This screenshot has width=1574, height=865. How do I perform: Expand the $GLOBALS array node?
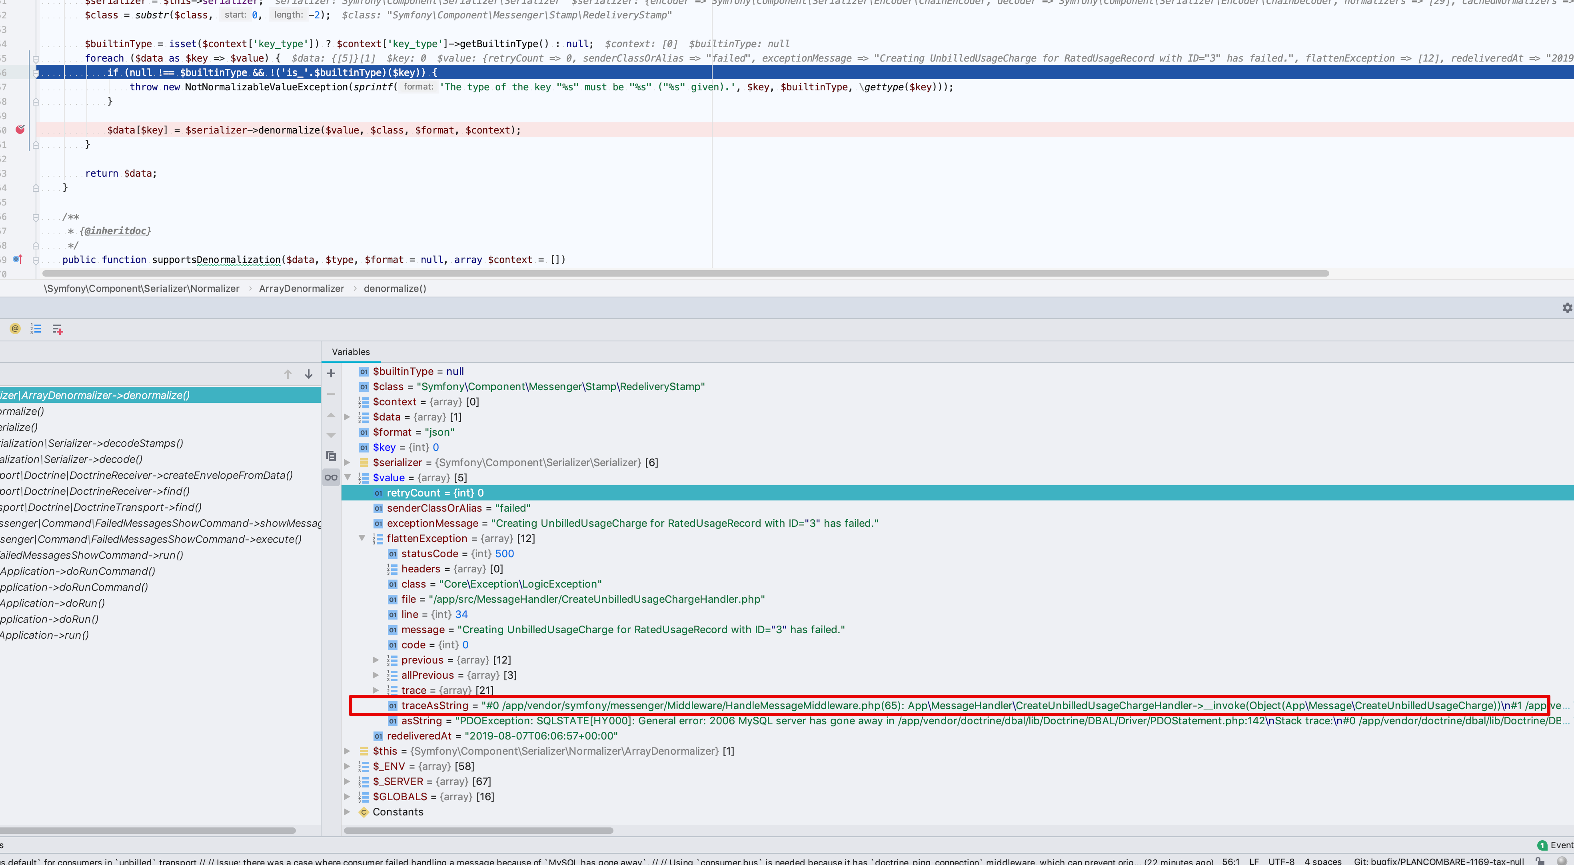pyautogui.click(x=347, y=797)
